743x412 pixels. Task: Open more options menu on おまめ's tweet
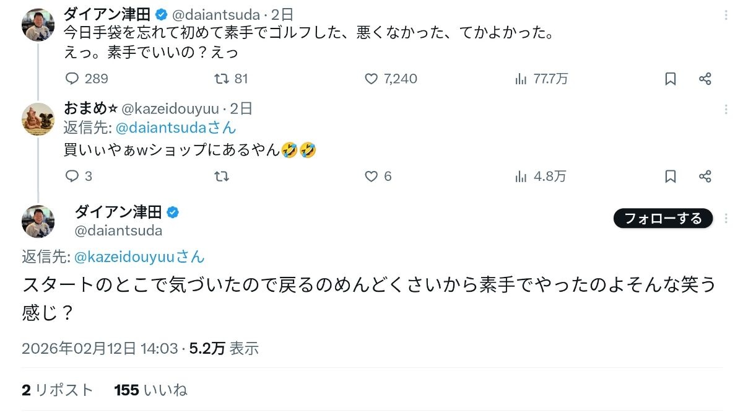pyautogui.click(x=726, y=110)
